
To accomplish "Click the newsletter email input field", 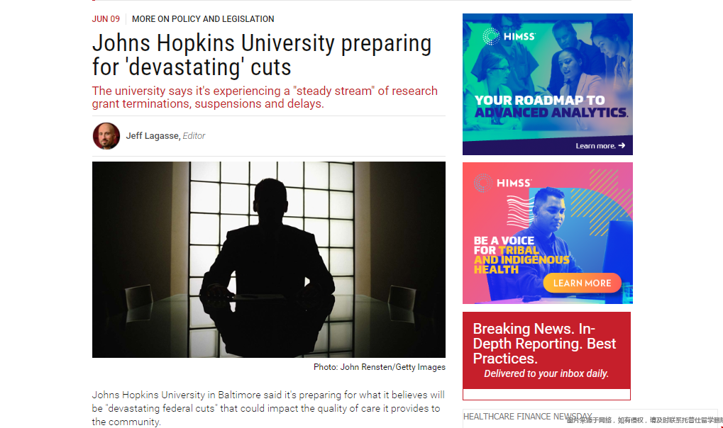I will tap(546, 395).
